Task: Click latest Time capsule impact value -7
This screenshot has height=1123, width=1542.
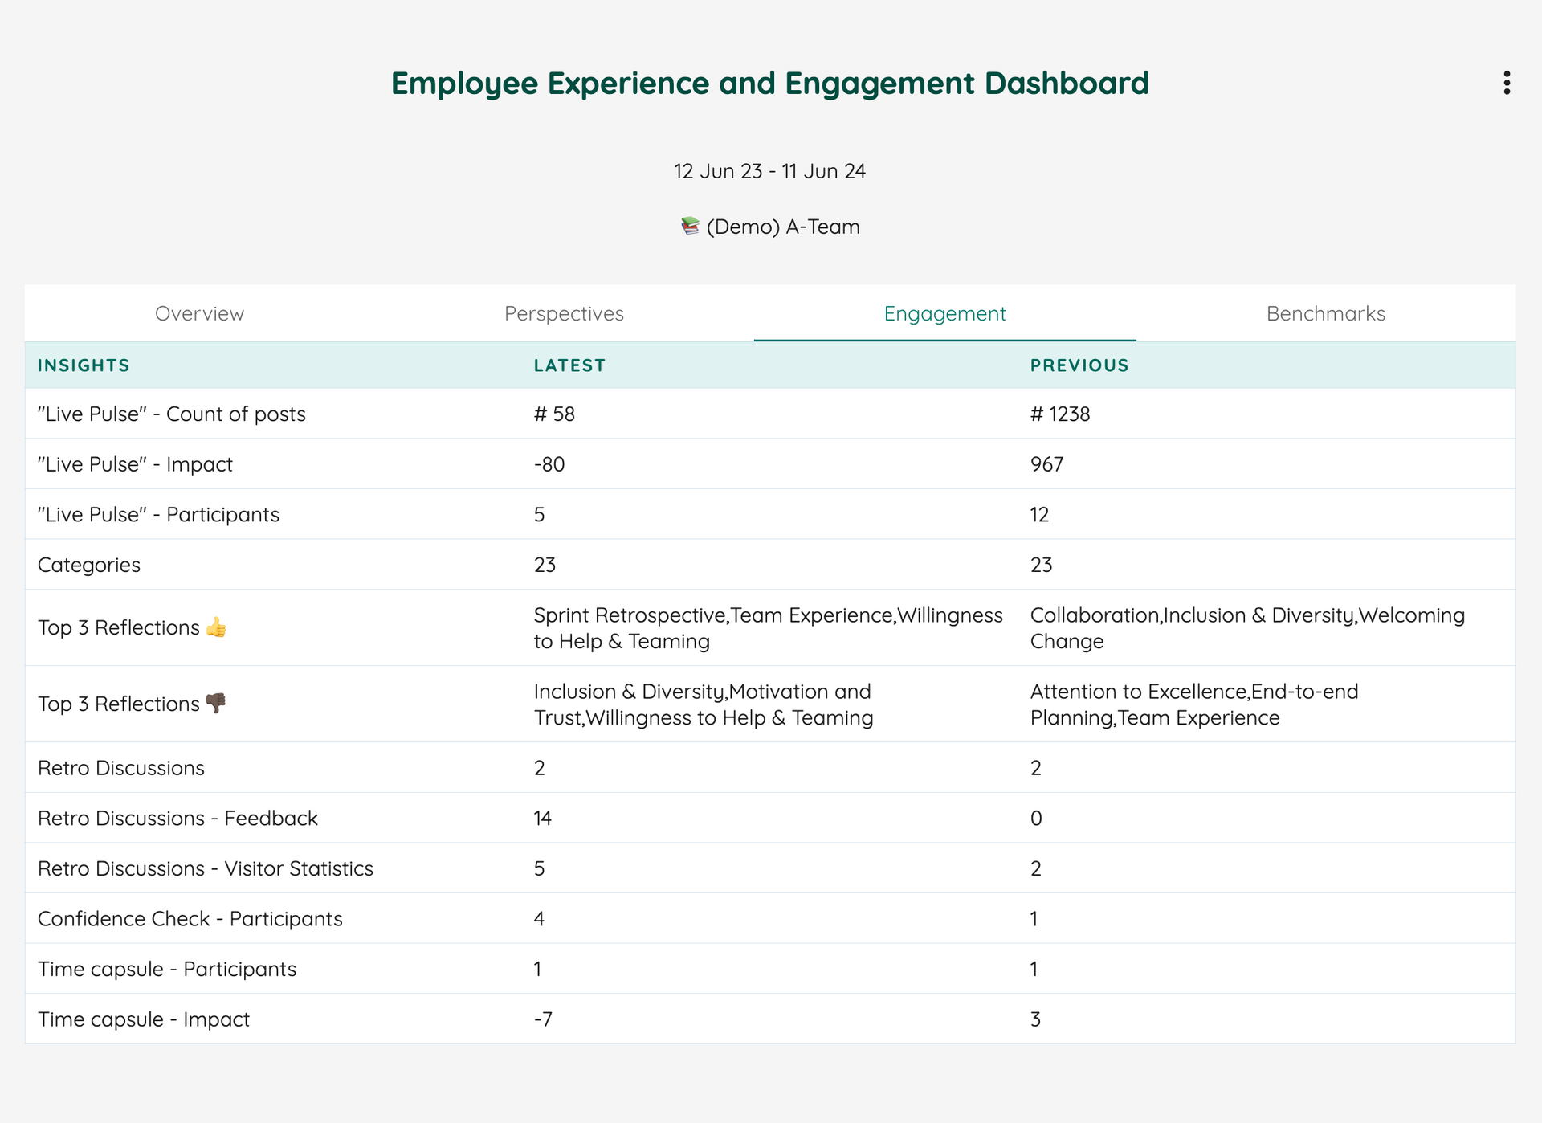Action: pos(543,1020)
